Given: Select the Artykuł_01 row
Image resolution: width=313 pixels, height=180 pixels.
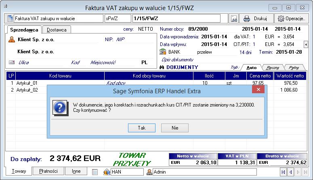Looking at the screenshot, I should tap(156, 83).
